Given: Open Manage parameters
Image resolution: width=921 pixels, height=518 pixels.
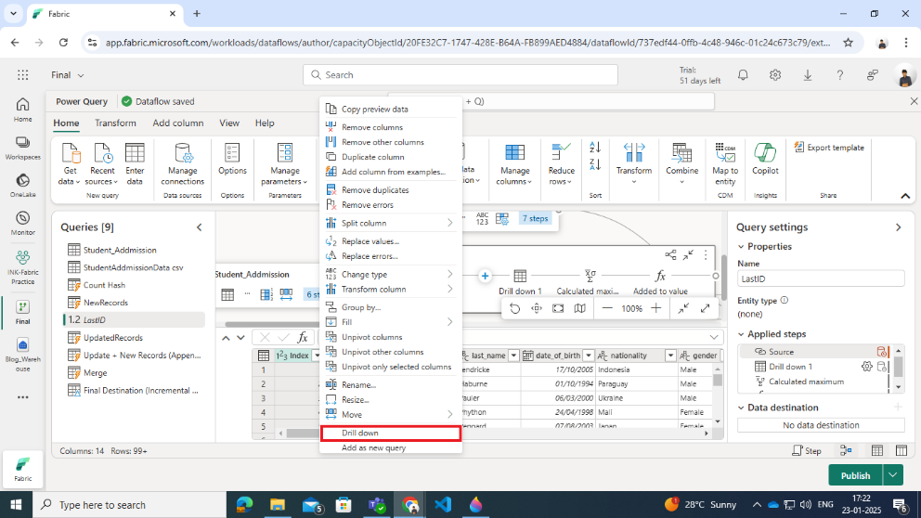Looking at the screenshot, I should (x=285, y=164).
